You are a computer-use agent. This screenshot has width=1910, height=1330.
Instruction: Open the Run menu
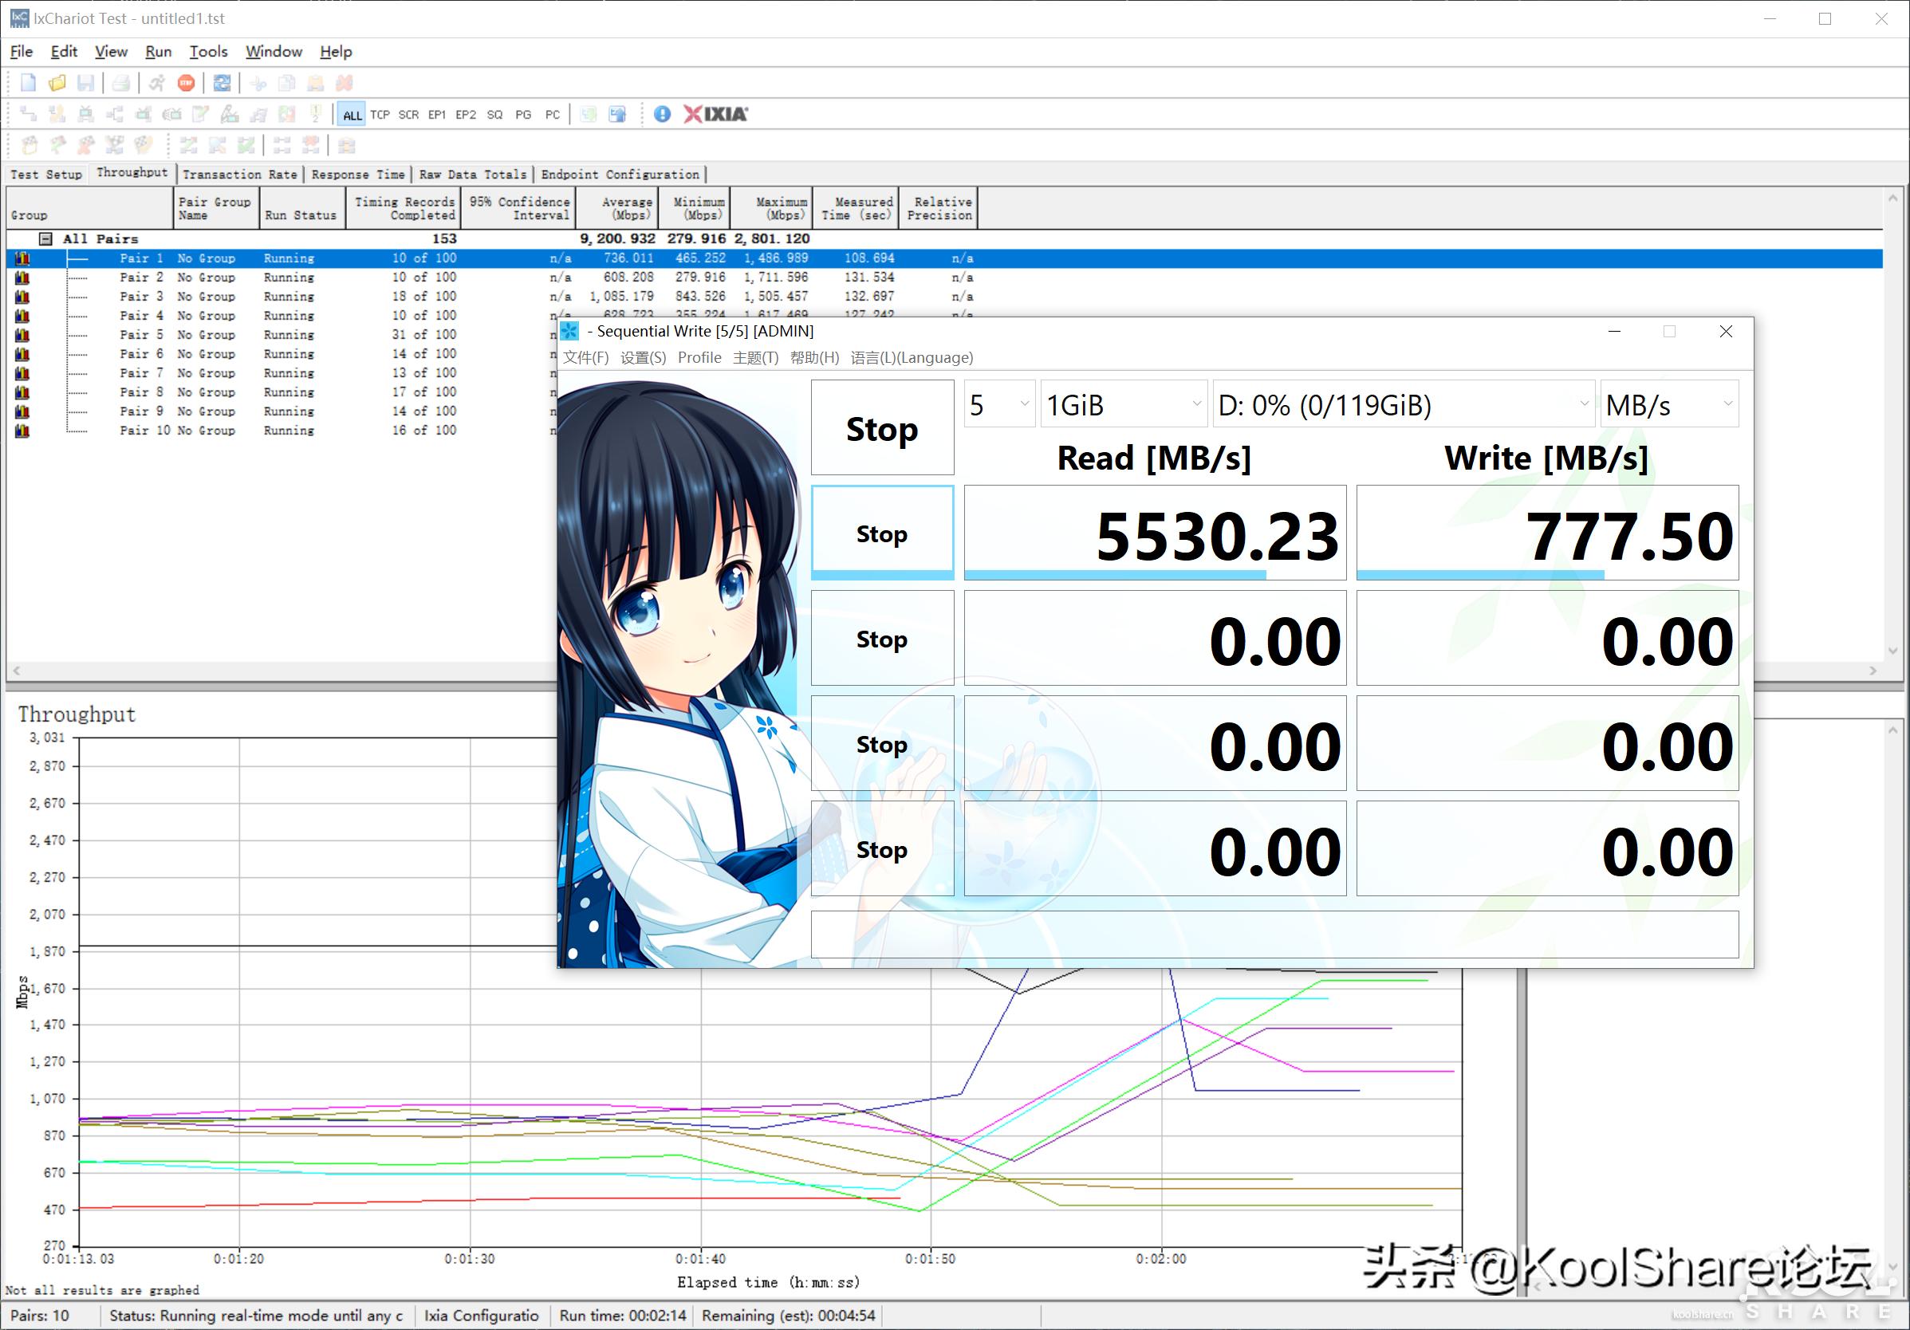[x=158, y=52]
